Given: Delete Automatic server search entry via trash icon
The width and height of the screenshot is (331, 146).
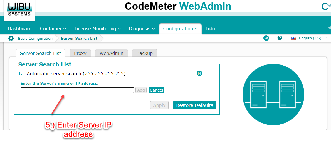Looking at the screenshot, I should tap(199, 73).
